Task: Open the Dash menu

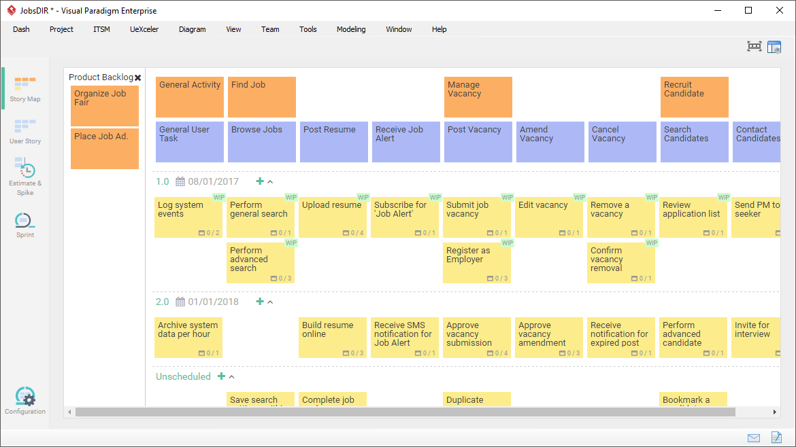Action: coord(21,29)
